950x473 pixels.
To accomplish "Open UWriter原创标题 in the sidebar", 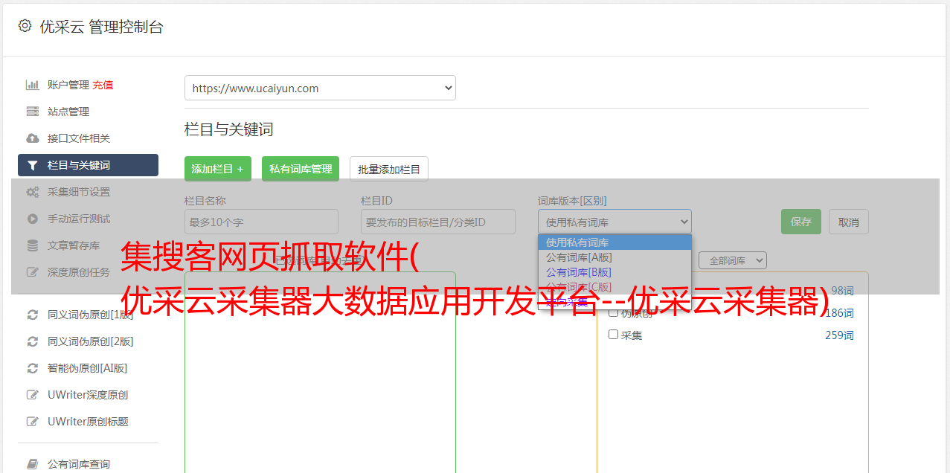I will [88, 422].
